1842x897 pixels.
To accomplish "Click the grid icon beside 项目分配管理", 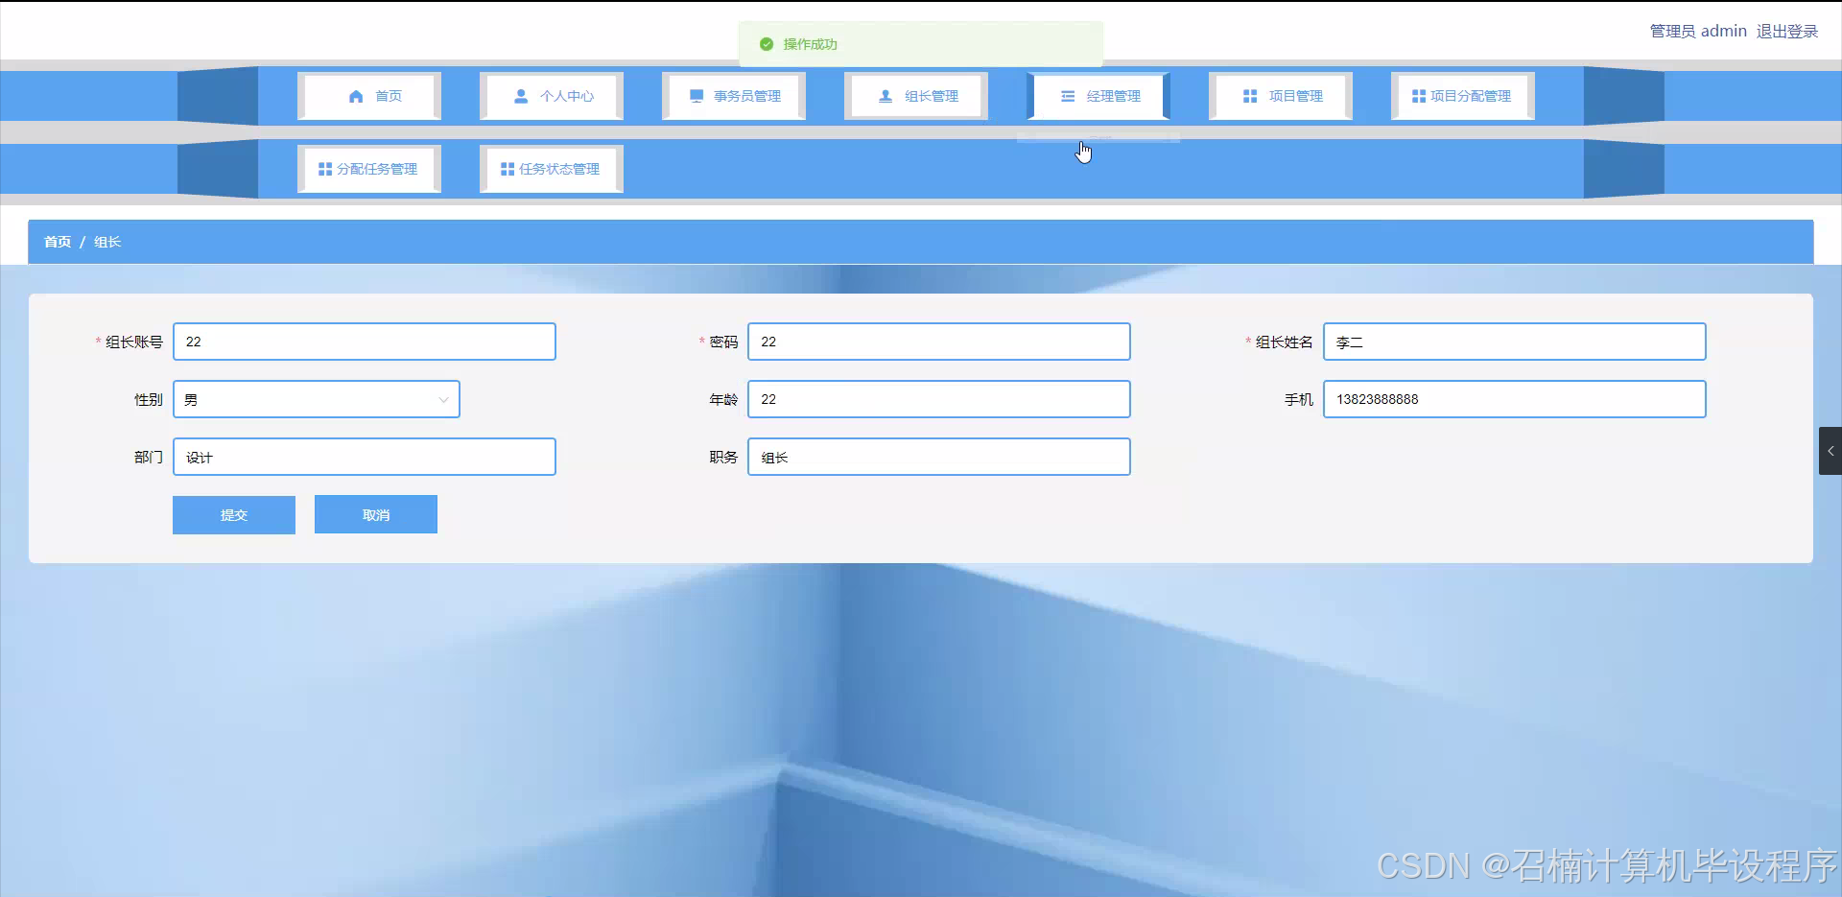I will pyautogui.click(x=1419, y=96).
